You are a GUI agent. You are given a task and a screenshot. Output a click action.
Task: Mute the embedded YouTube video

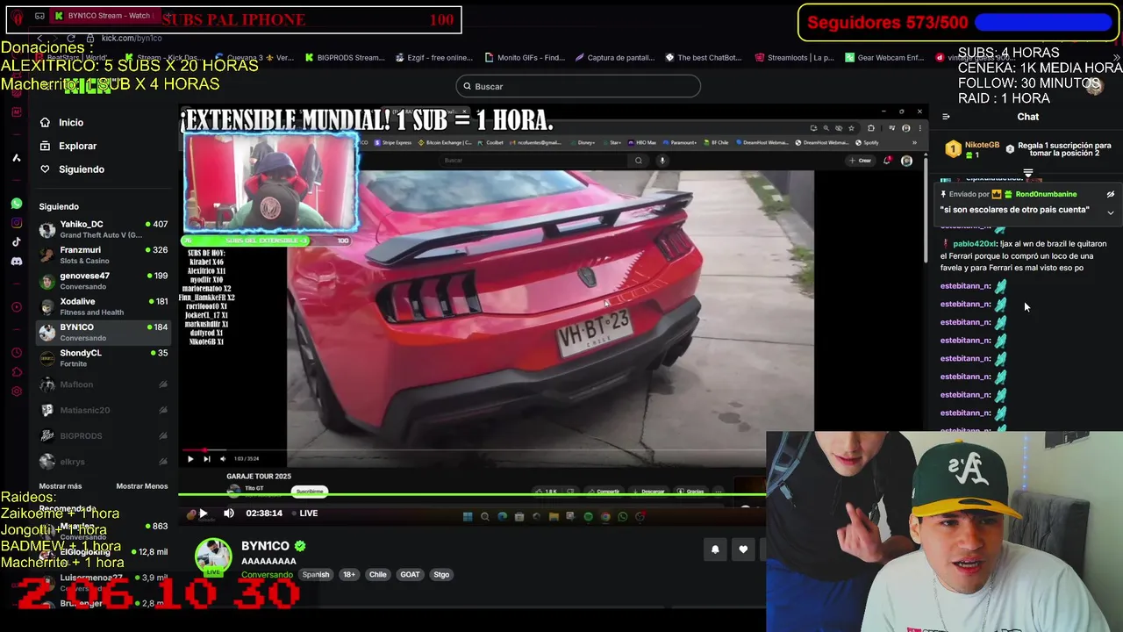(x=223, y=458)
